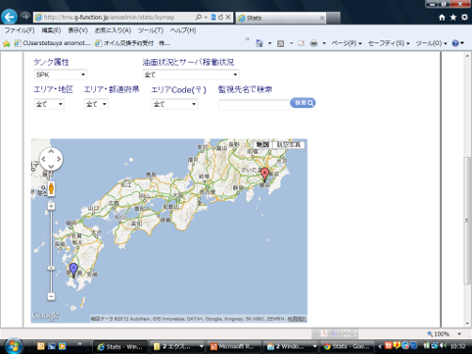Click the Windows Start orb

pos(13,346)
